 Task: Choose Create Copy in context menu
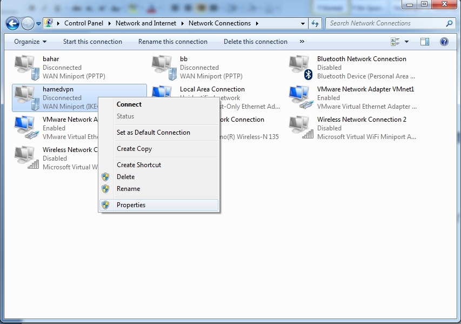pos(134,149)
